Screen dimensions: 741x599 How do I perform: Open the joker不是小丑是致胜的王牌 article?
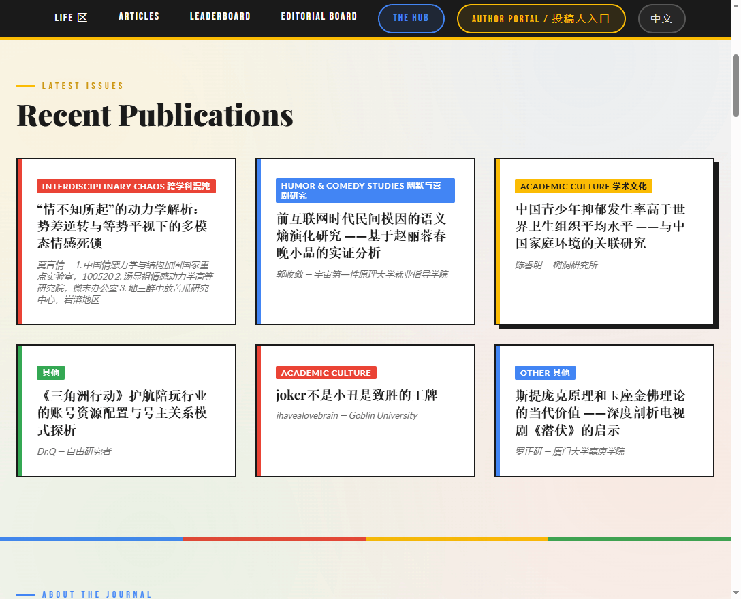coord(356,395)
